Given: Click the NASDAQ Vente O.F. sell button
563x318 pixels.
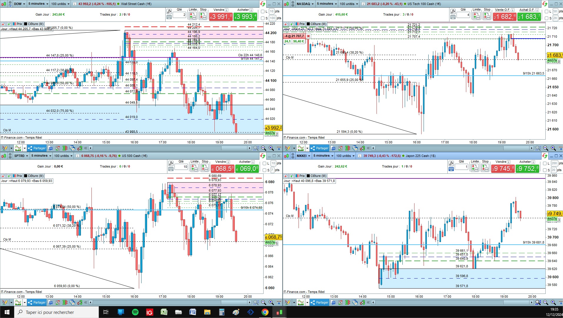Looking at the screenshot, I should [505, 17].
